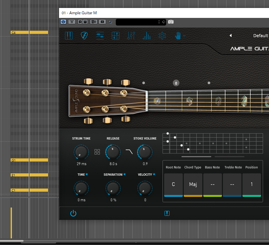The height and width of the screenshot is (245, 269).
Task: Select first chord diagram page indicator
Action: [x=196, y=156]
